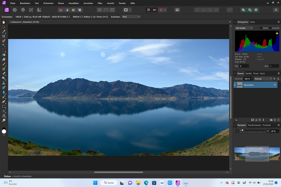Screen dimensions: 281x187
Task: Select the View (hand) tool
Action: [4, 22]
